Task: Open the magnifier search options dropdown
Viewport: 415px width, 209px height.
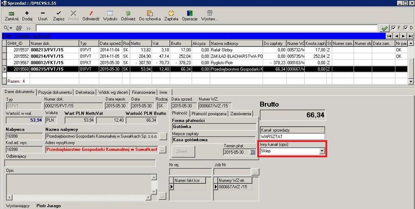Action: pyautogui.click(x=8, y=28)
